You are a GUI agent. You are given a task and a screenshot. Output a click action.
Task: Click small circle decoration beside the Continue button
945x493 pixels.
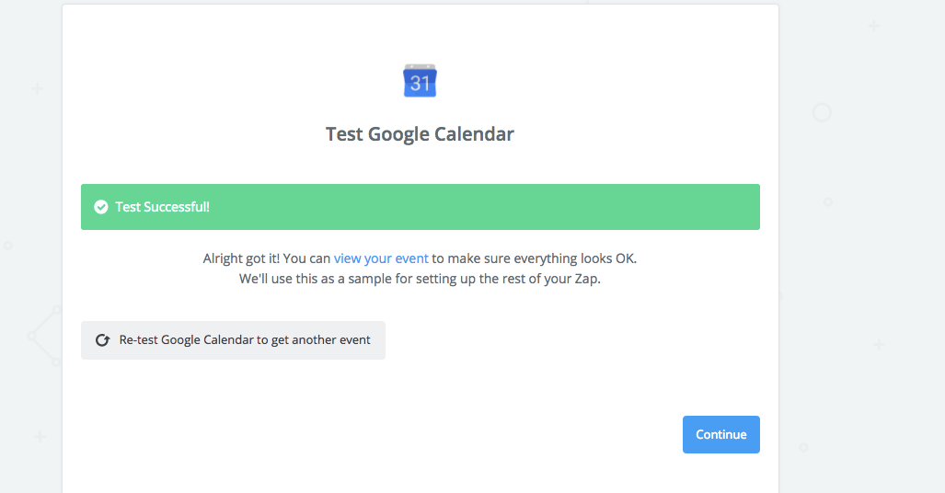pyautogui.click(x=803, y=447)
